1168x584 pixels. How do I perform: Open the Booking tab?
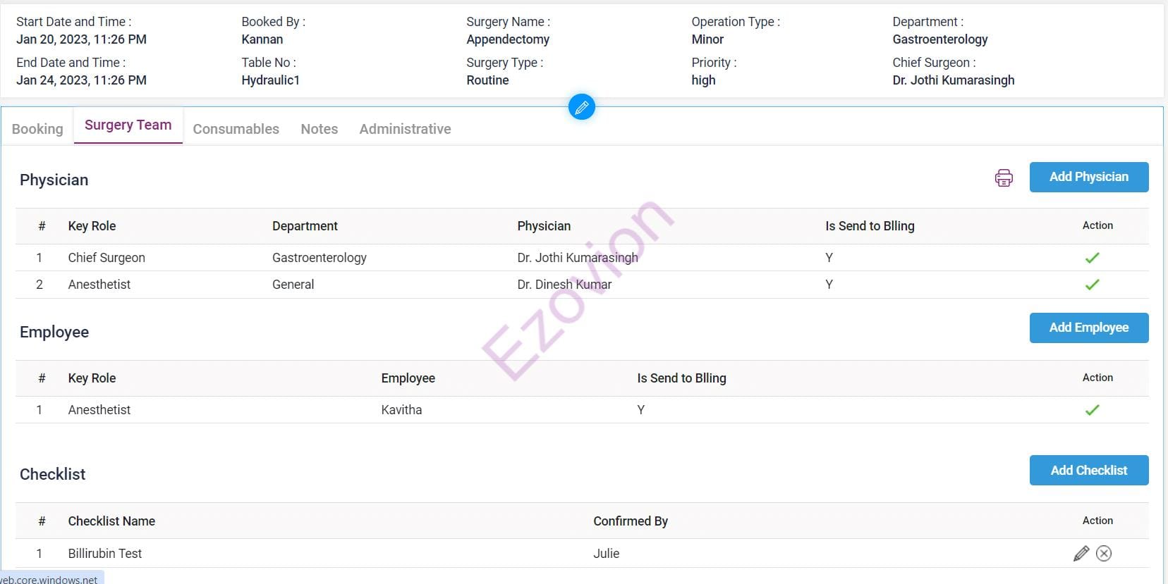click(x=37, y=129)
